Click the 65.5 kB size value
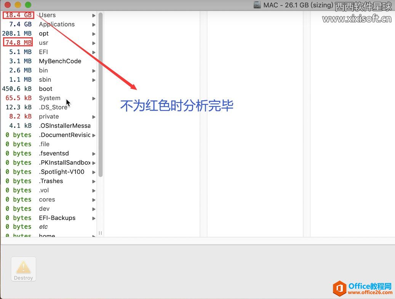The width and height of the screenshot is (395, 299). pyautogui.click(x=18, y=98)
